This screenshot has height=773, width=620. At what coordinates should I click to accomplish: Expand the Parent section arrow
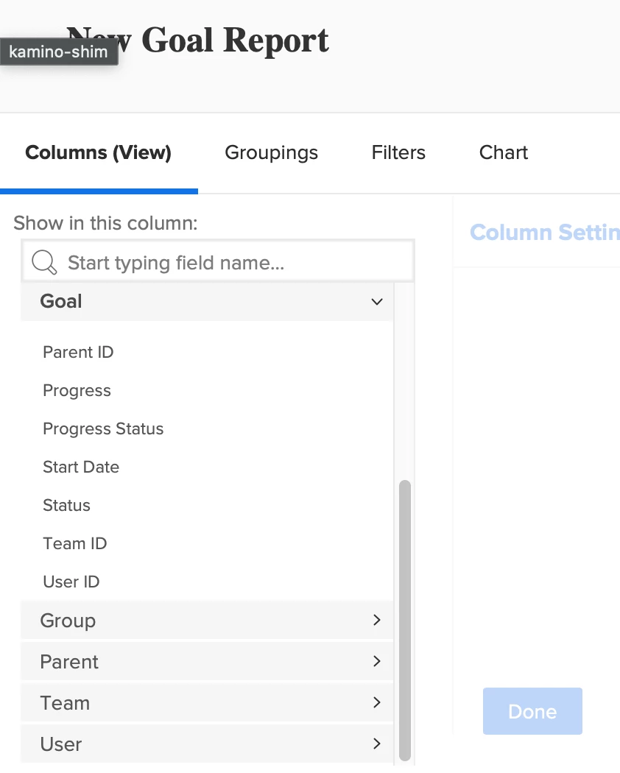click(377, 662)
